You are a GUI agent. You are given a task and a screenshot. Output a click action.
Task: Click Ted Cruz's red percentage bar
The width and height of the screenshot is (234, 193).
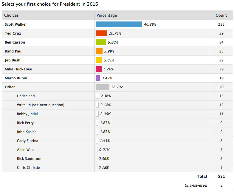click(101, 33)
